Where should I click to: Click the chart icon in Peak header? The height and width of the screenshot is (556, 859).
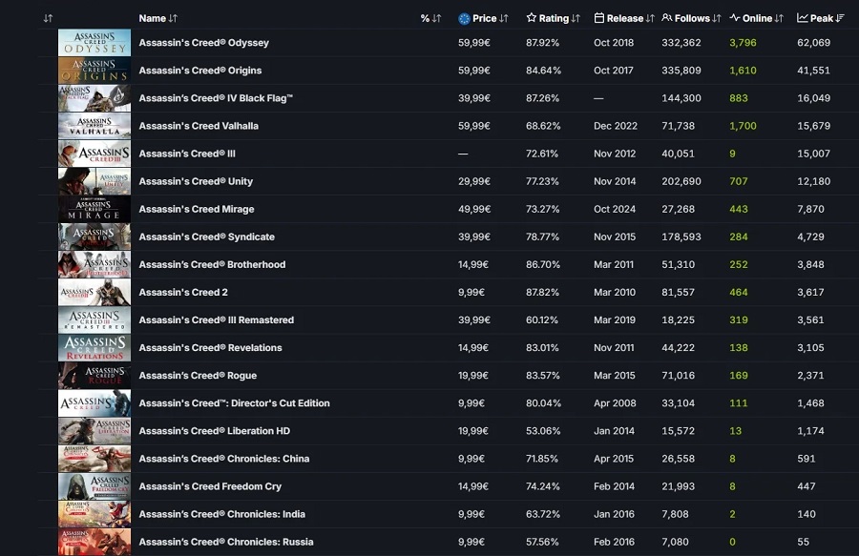(x=803, y=18)
